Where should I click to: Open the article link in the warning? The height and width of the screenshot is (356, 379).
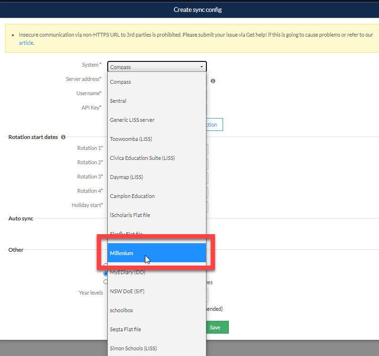[x=26, y=43]
